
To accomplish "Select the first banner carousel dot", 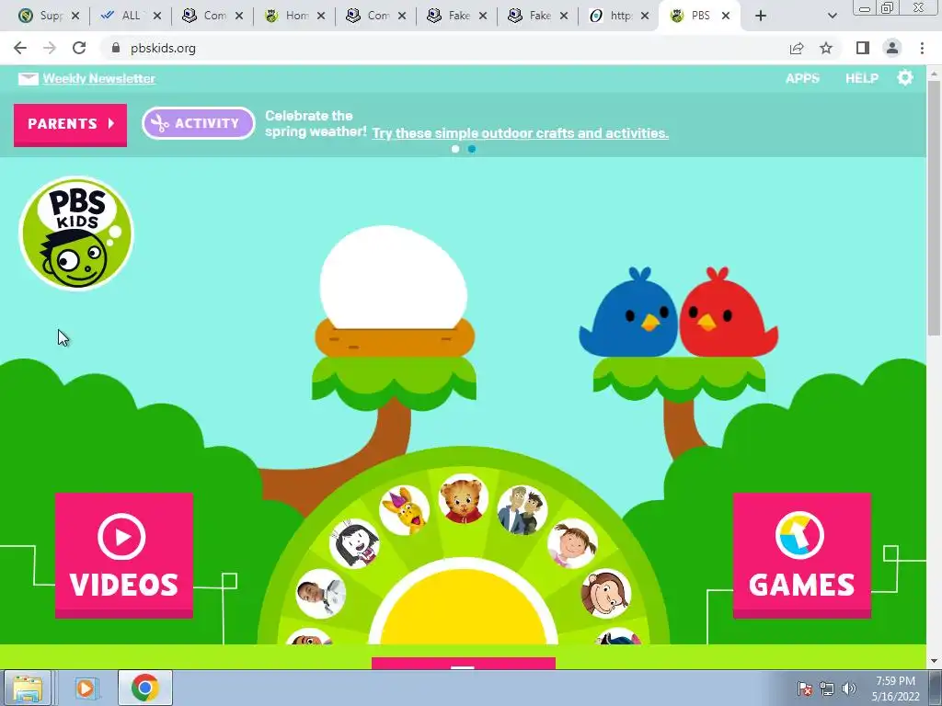I will point(455,149).
